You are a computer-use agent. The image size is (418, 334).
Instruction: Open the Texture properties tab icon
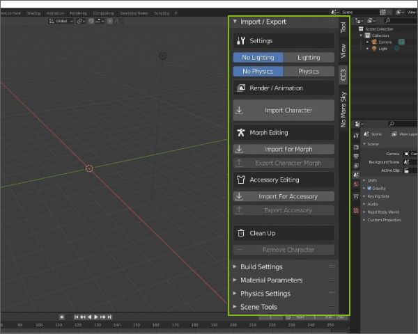click(356, 211)
